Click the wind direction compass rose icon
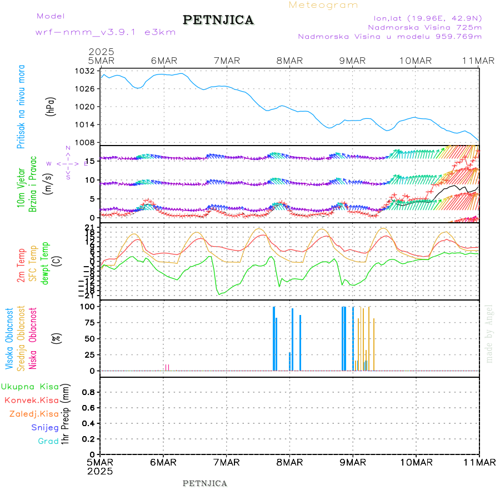Screen dimensions: 500x500 (67, 163)
